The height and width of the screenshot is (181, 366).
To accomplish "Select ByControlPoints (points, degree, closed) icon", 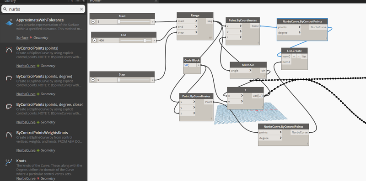I will tap(9, 107).
